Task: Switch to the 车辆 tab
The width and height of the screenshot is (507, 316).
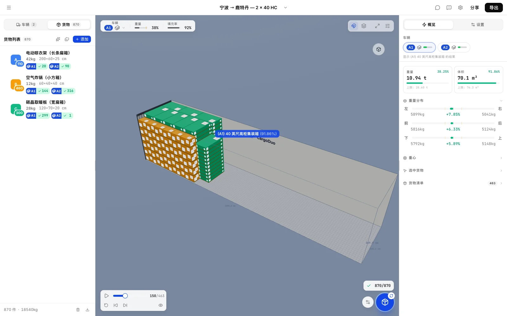Action: click(x=26, y=25)
